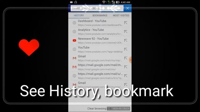Tap arrow icon beside the last Gmail entry
Screen dimensions: 200x112
point(126,84)
